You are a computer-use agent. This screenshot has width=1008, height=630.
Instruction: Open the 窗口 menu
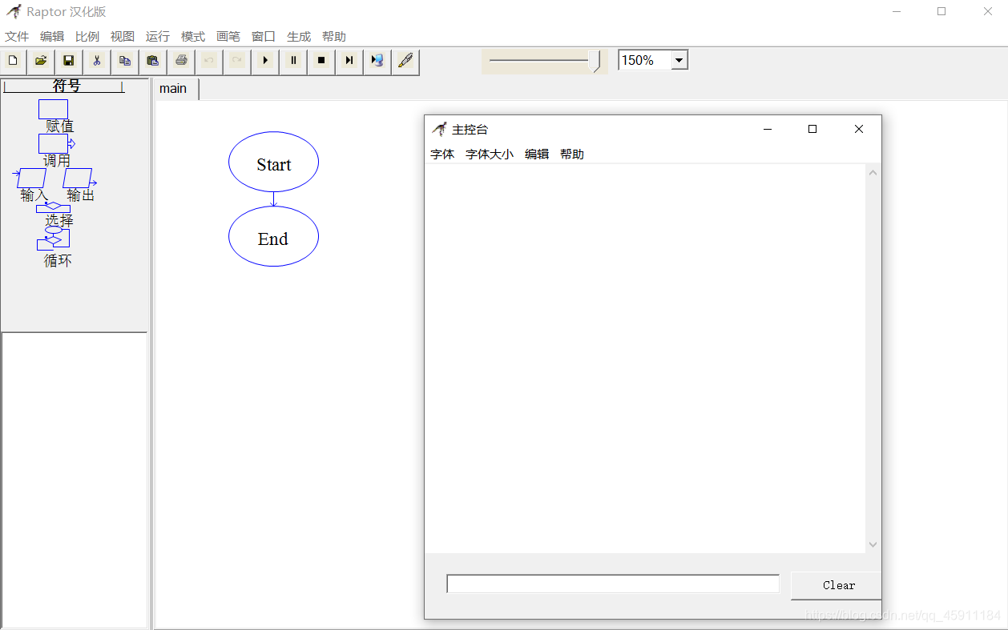coord(264,37)
